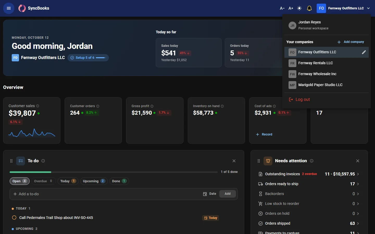
Task: Click the Today due-date tag on to-do
Action: (x=211, y=218)
